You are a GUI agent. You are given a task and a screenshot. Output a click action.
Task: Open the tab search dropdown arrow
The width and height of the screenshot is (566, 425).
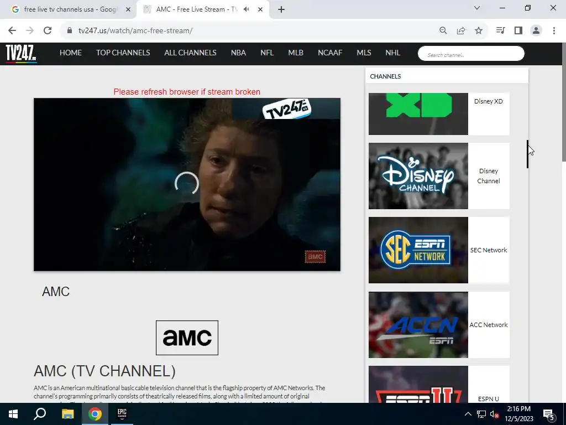point(477,8)
